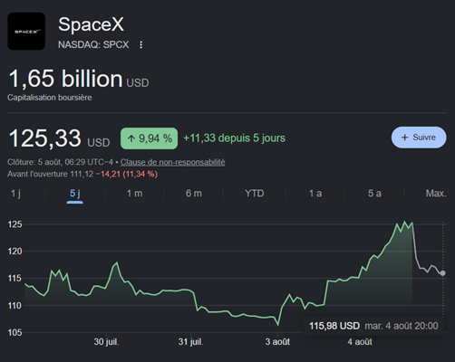This screenshot has height=362, width=455.
Task: Click the grey chart point marker dot
Action: pos(442,273)
